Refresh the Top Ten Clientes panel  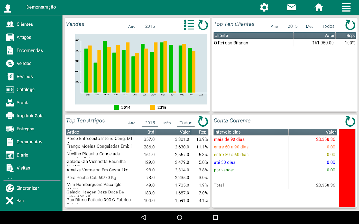coord(350,25)
